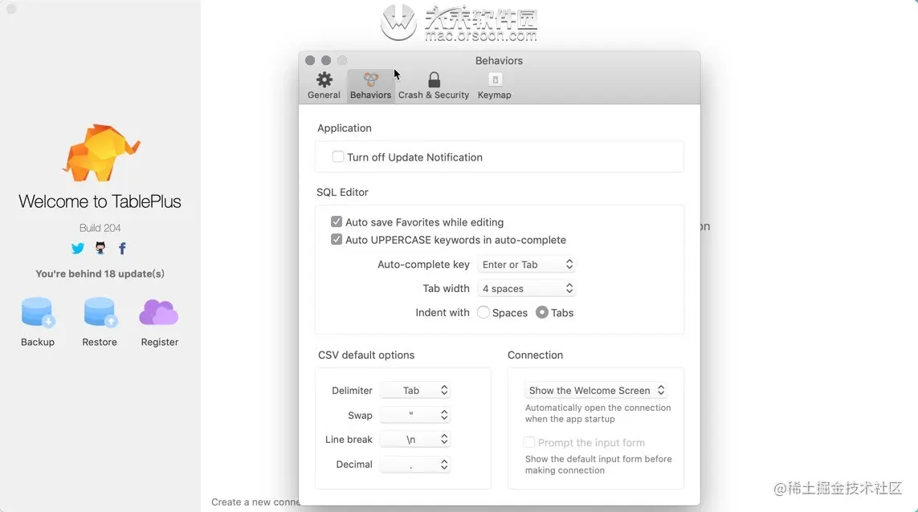Click the TablePlus Twitter icon
The height and width of the screenshot is (512, 918).
coord(77,248)
